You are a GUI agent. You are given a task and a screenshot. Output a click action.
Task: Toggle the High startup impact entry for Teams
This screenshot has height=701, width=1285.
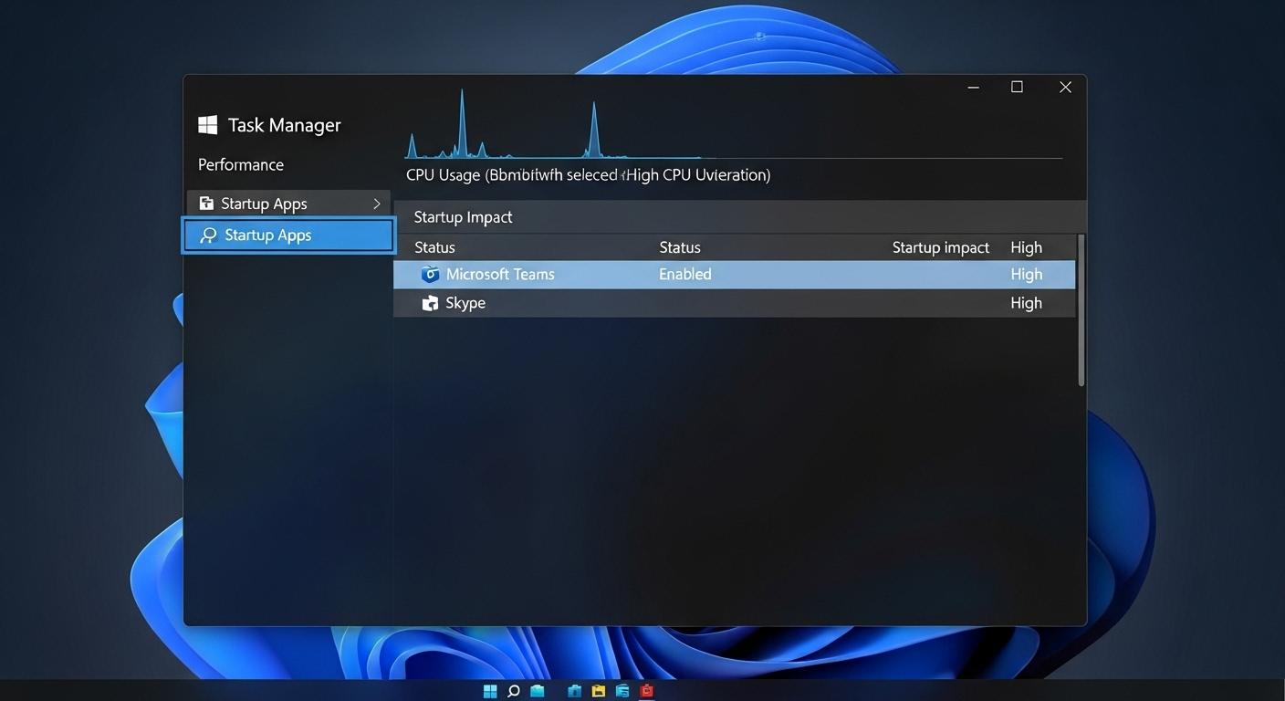click(x=1026, y=274)
